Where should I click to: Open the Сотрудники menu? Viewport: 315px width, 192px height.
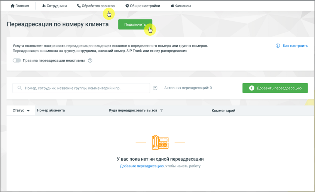tap(54, 6)
